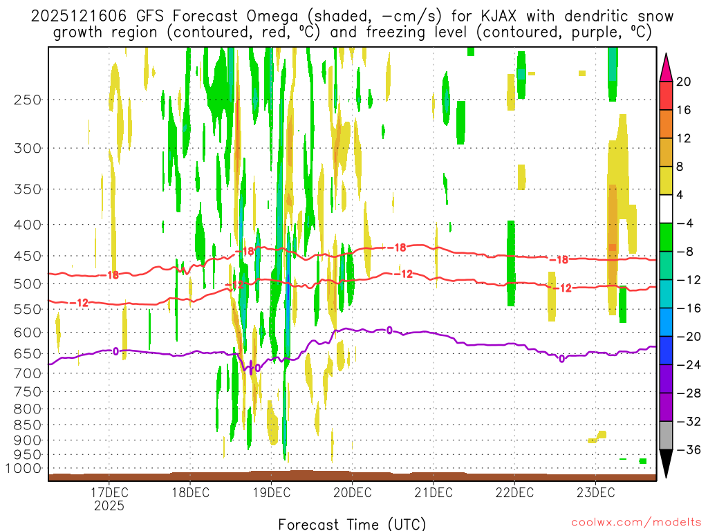This screenshot has height=531, width=708.
Task: Click the yellow color bar segment for 4 to 8
Action: click(x=666, y=180)
